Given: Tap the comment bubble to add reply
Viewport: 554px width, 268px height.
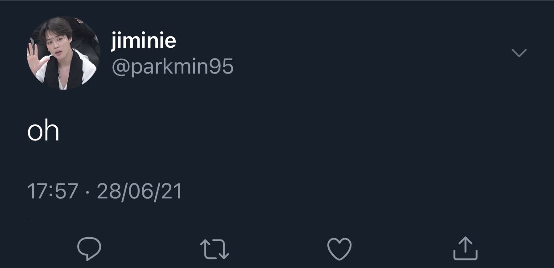Looking at the screenshot, I should pos(89,248).
